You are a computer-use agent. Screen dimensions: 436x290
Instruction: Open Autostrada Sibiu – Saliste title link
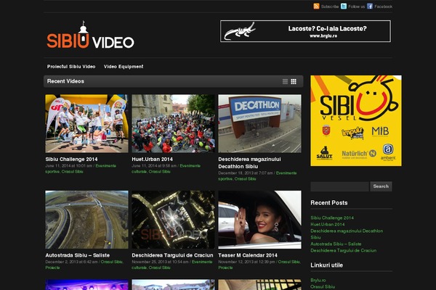(78, 255)
